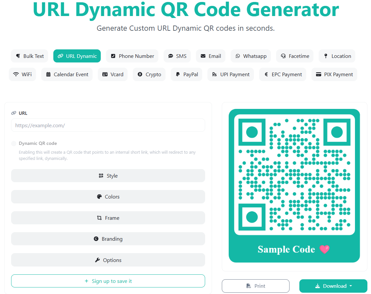
Task: Expand the Frame settings
Action: [x=108, y=218]
